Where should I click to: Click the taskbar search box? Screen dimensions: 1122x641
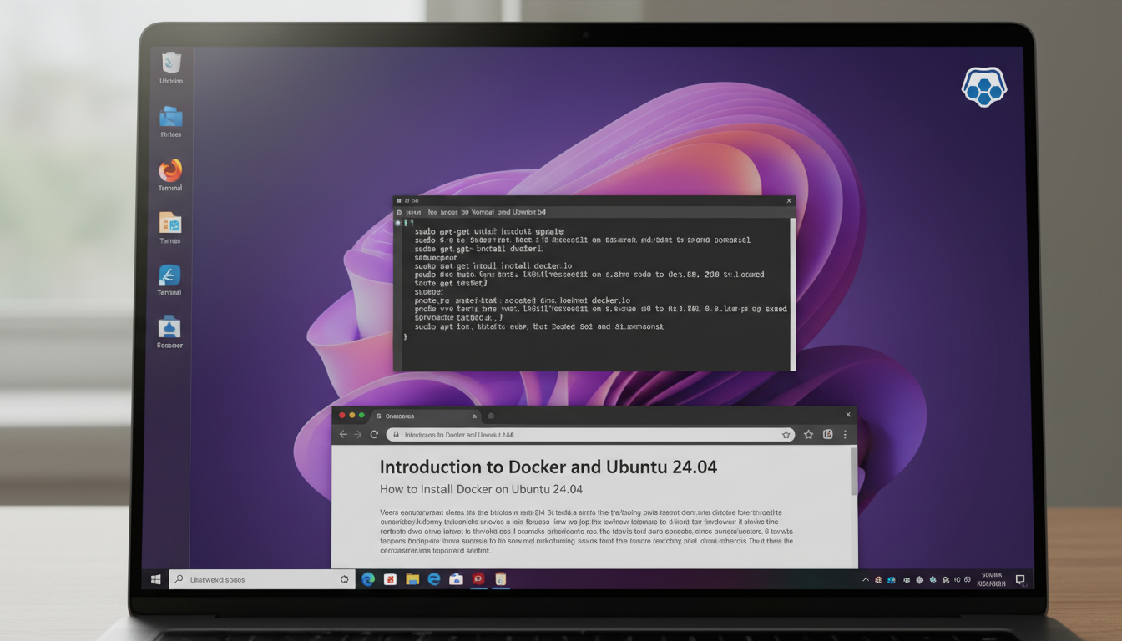[262, 579]
